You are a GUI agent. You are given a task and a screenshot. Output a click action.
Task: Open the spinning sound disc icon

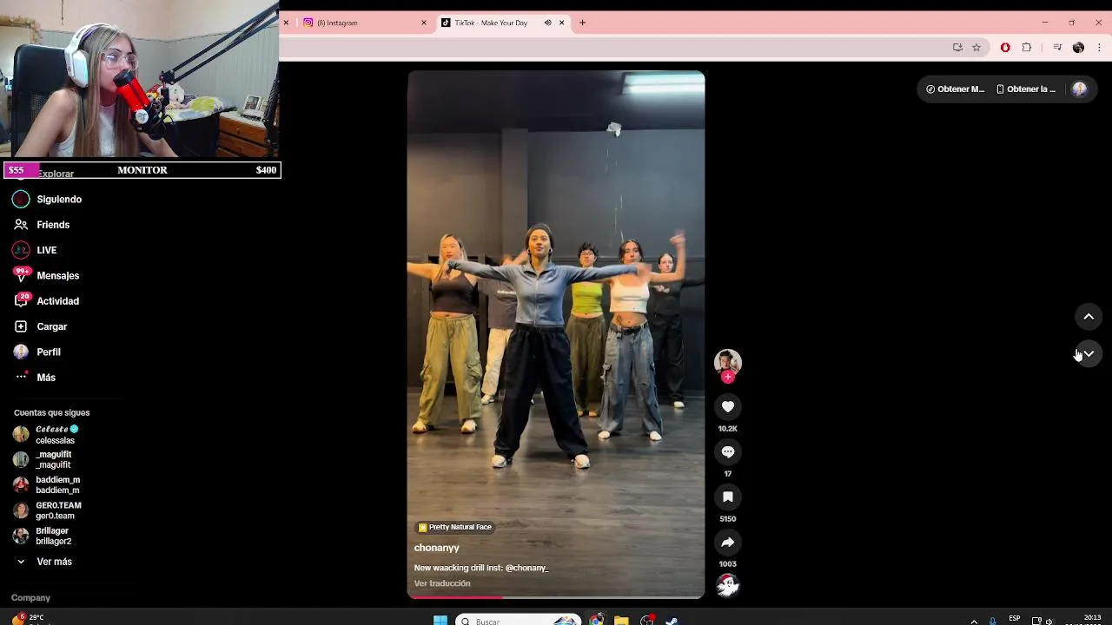coord(728,586)
